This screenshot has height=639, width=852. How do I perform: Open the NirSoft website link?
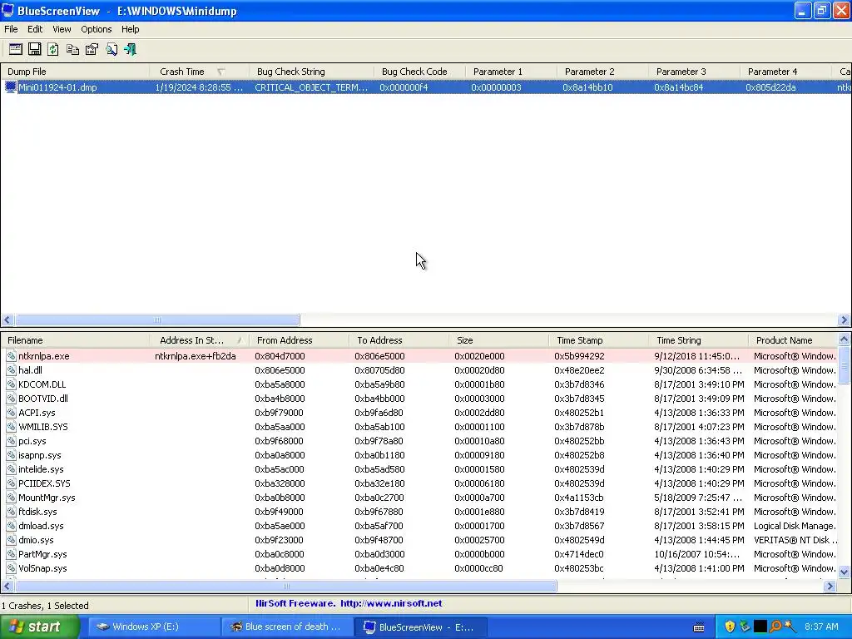click(391, 603)
